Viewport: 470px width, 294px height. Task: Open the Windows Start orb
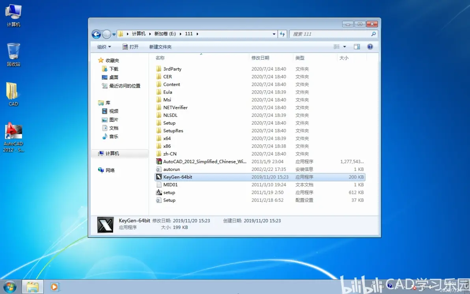9,287
